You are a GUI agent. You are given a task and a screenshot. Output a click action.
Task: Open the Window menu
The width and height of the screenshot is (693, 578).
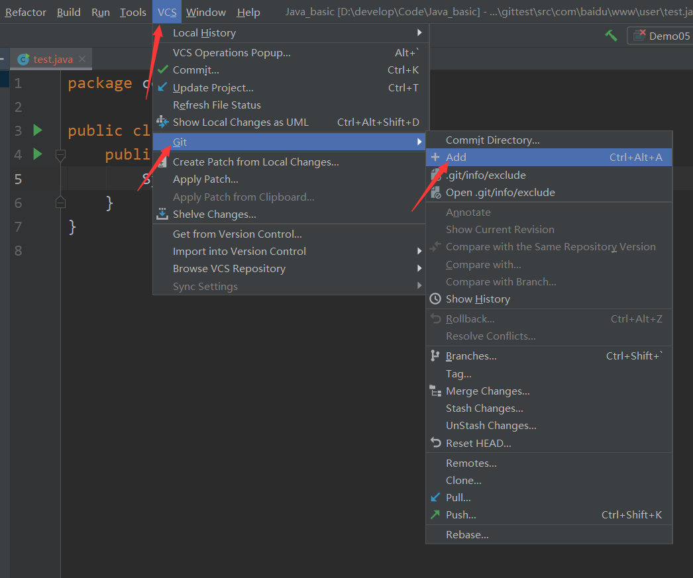click(205, 12)
